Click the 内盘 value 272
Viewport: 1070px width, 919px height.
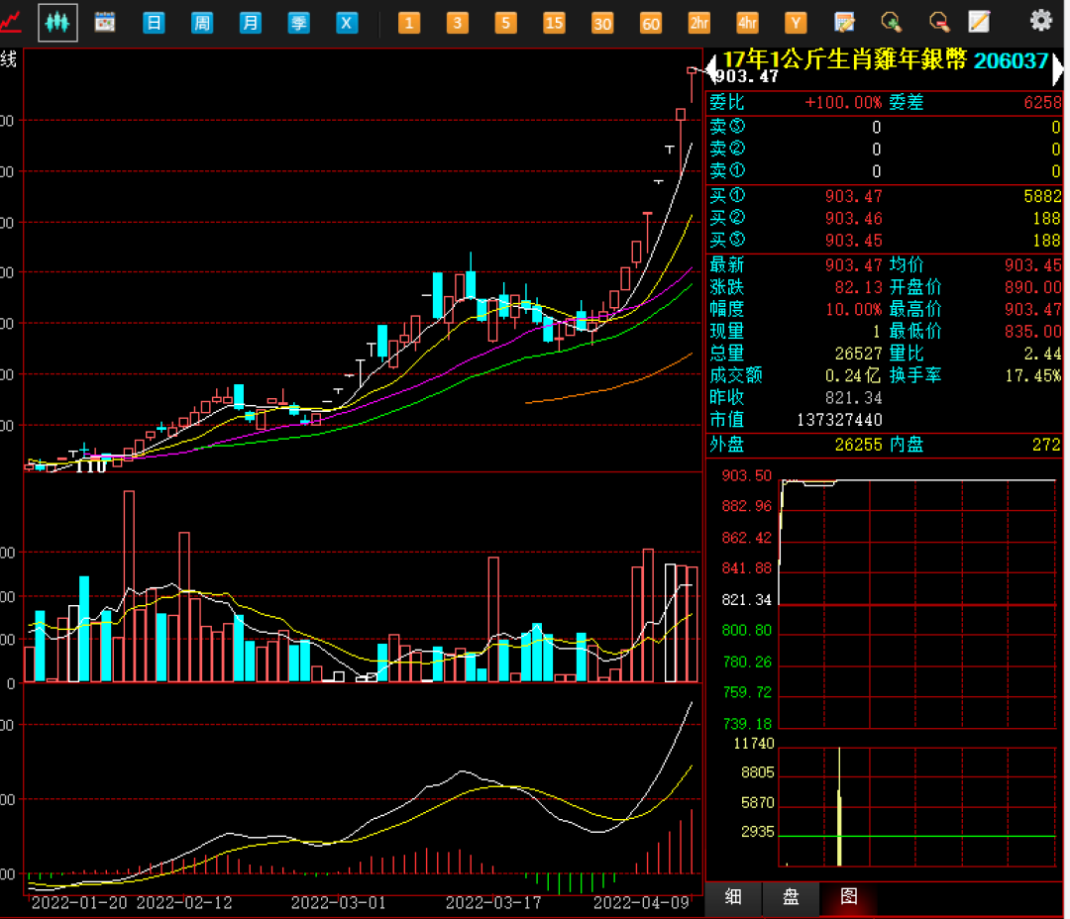pyautogui.click(x=1047, y=445)
